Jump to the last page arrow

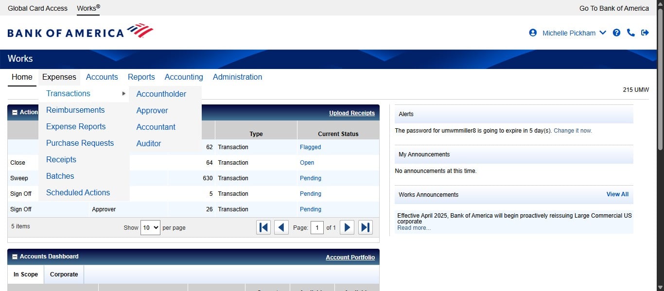(x=366, y=227)
